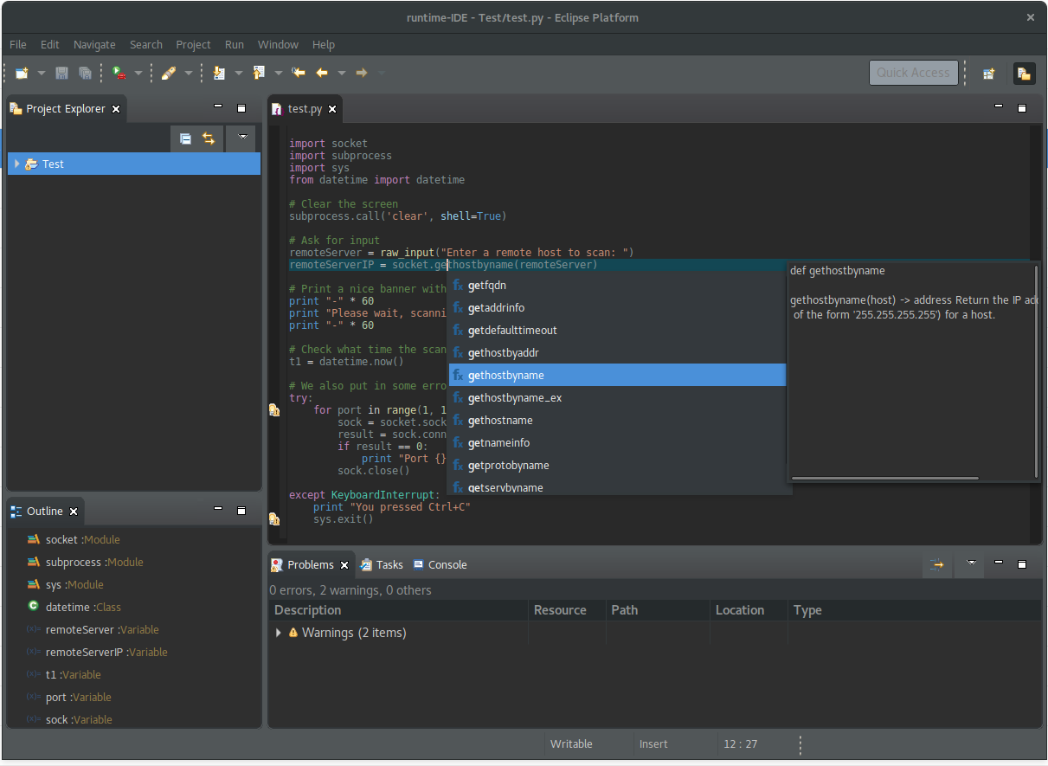Expand the Test project tree node

tap(17, 164)
